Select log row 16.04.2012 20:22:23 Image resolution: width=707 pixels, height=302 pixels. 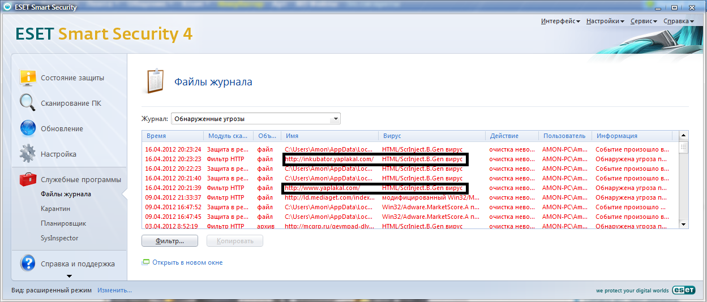pyautogui.click(x=410, y=169)
